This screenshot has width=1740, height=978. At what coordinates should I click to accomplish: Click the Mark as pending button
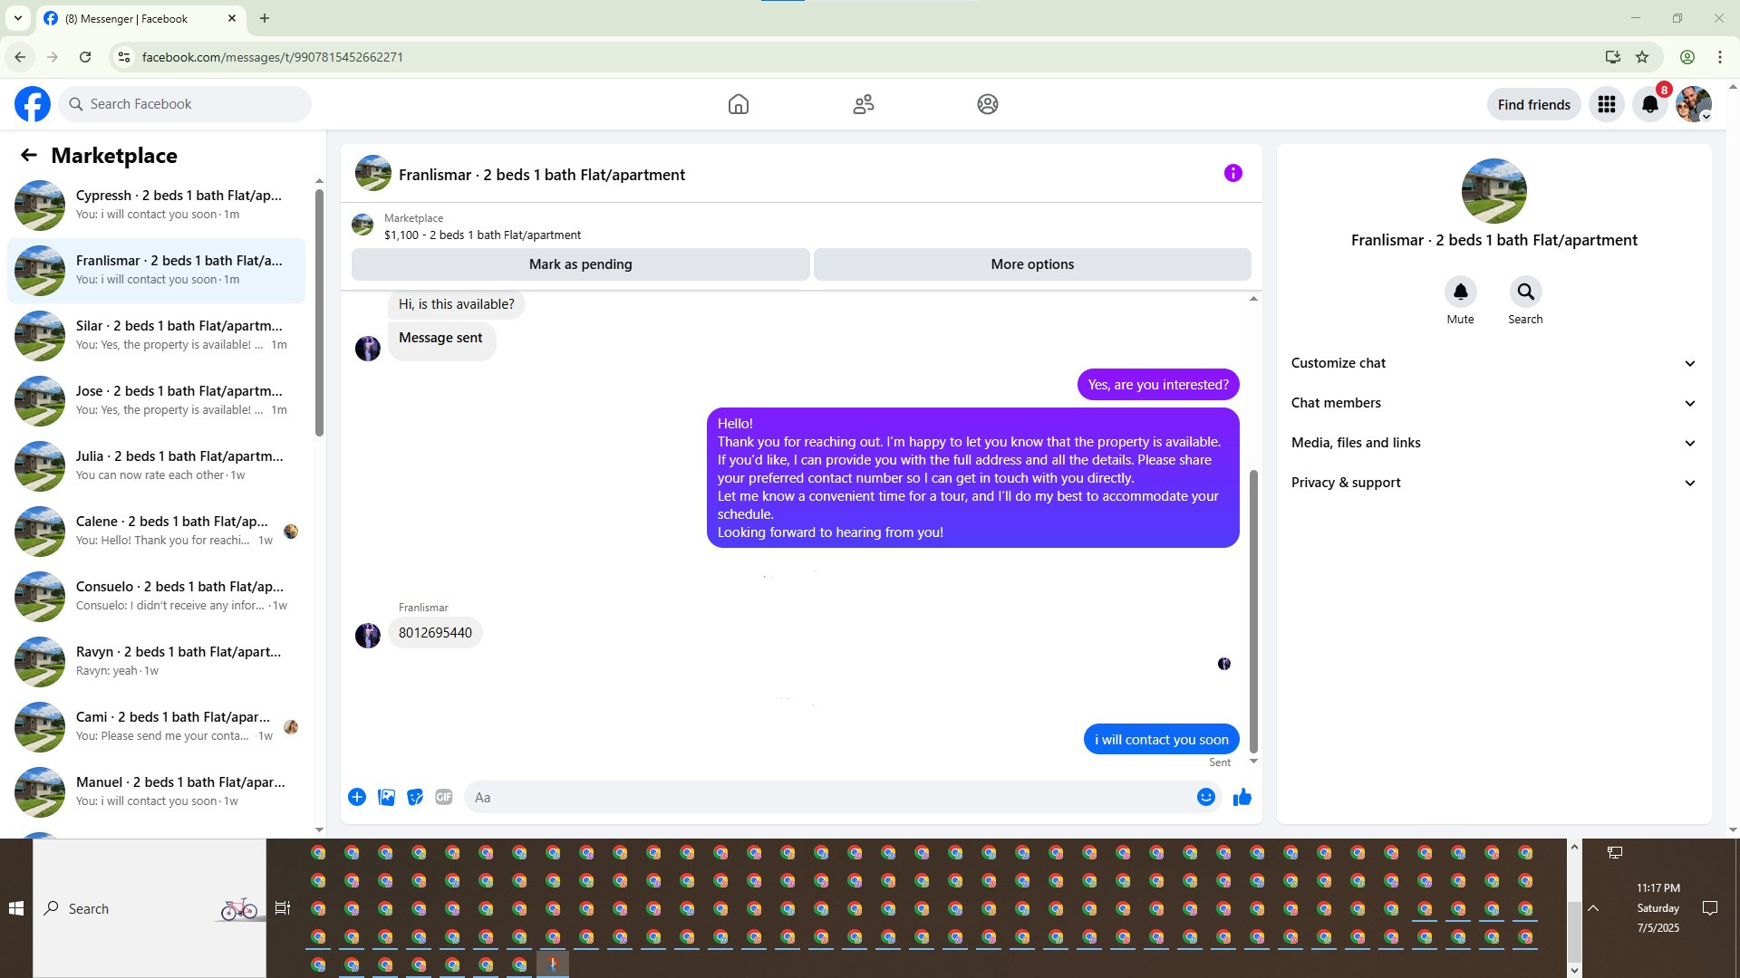580,264
